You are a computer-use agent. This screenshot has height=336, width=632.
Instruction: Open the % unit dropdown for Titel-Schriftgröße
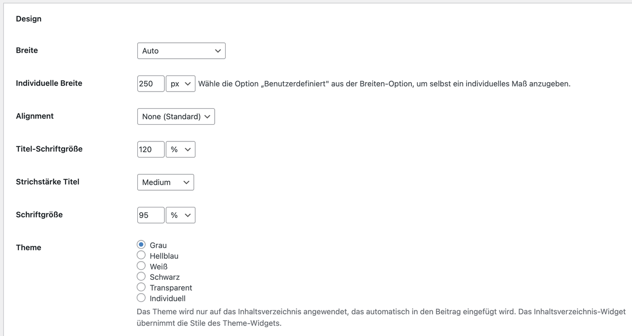pyautogui.click(x=181, y=149)
